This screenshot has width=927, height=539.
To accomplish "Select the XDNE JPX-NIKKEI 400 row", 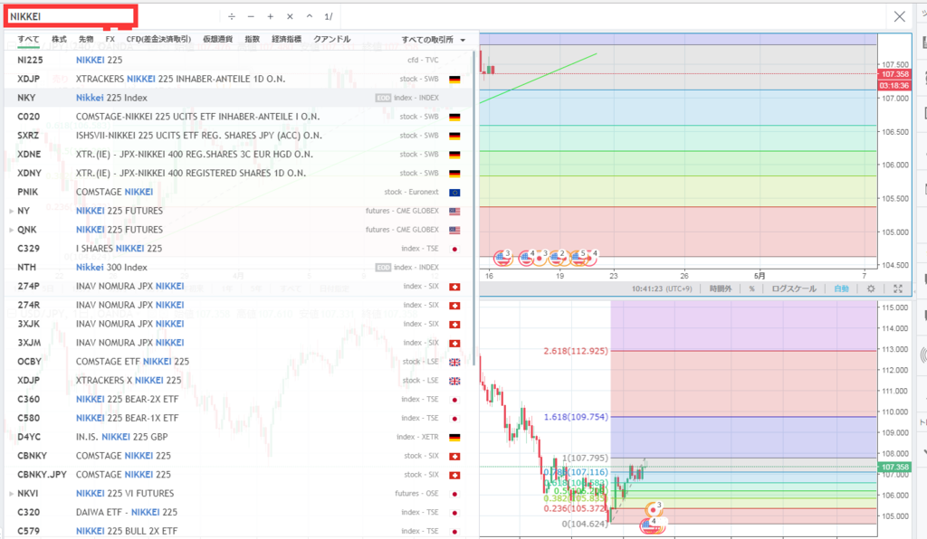I will (238, 155).
